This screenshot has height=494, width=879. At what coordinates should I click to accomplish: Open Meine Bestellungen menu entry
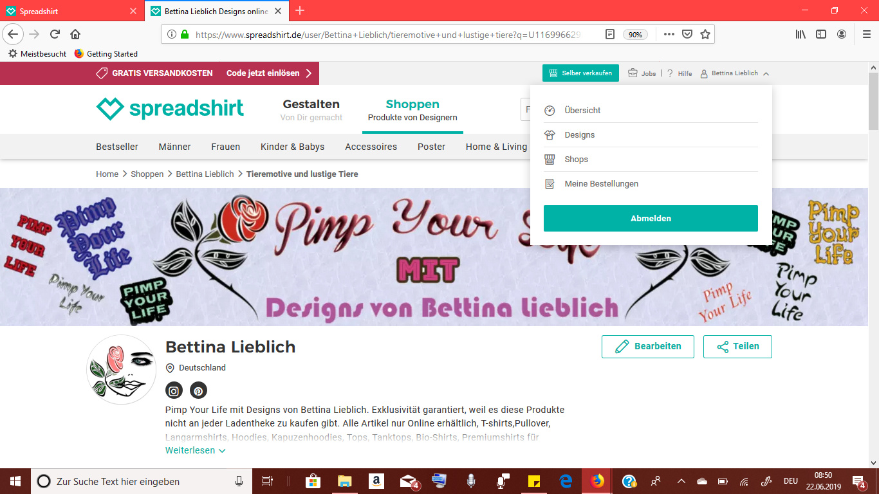(x=601, y=184)
